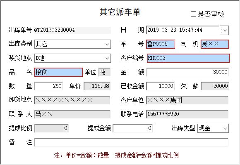Expand the 装货地点 dropdown

pos(107,58)
